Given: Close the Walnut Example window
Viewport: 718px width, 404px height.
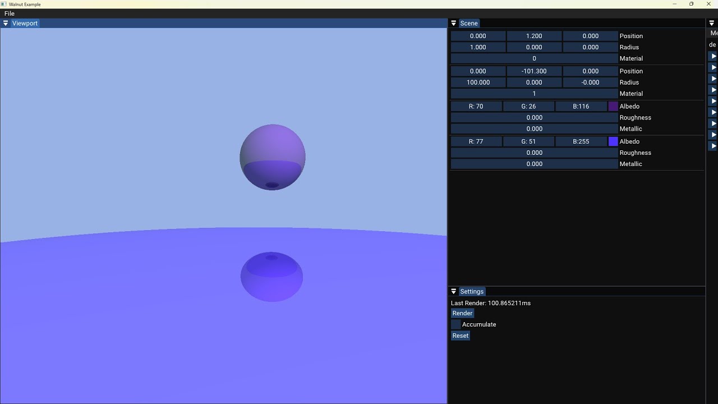Looking at the screenshot, I should [708, 4].
